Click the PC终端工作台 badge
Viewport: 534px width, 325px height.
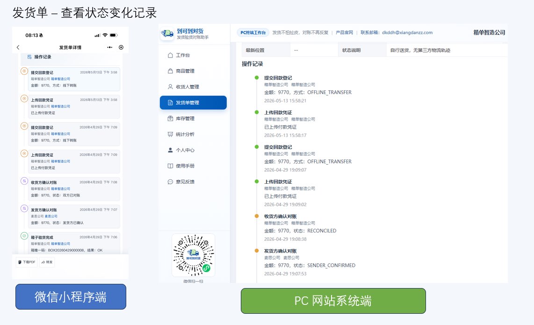click(x=253, y=33)
